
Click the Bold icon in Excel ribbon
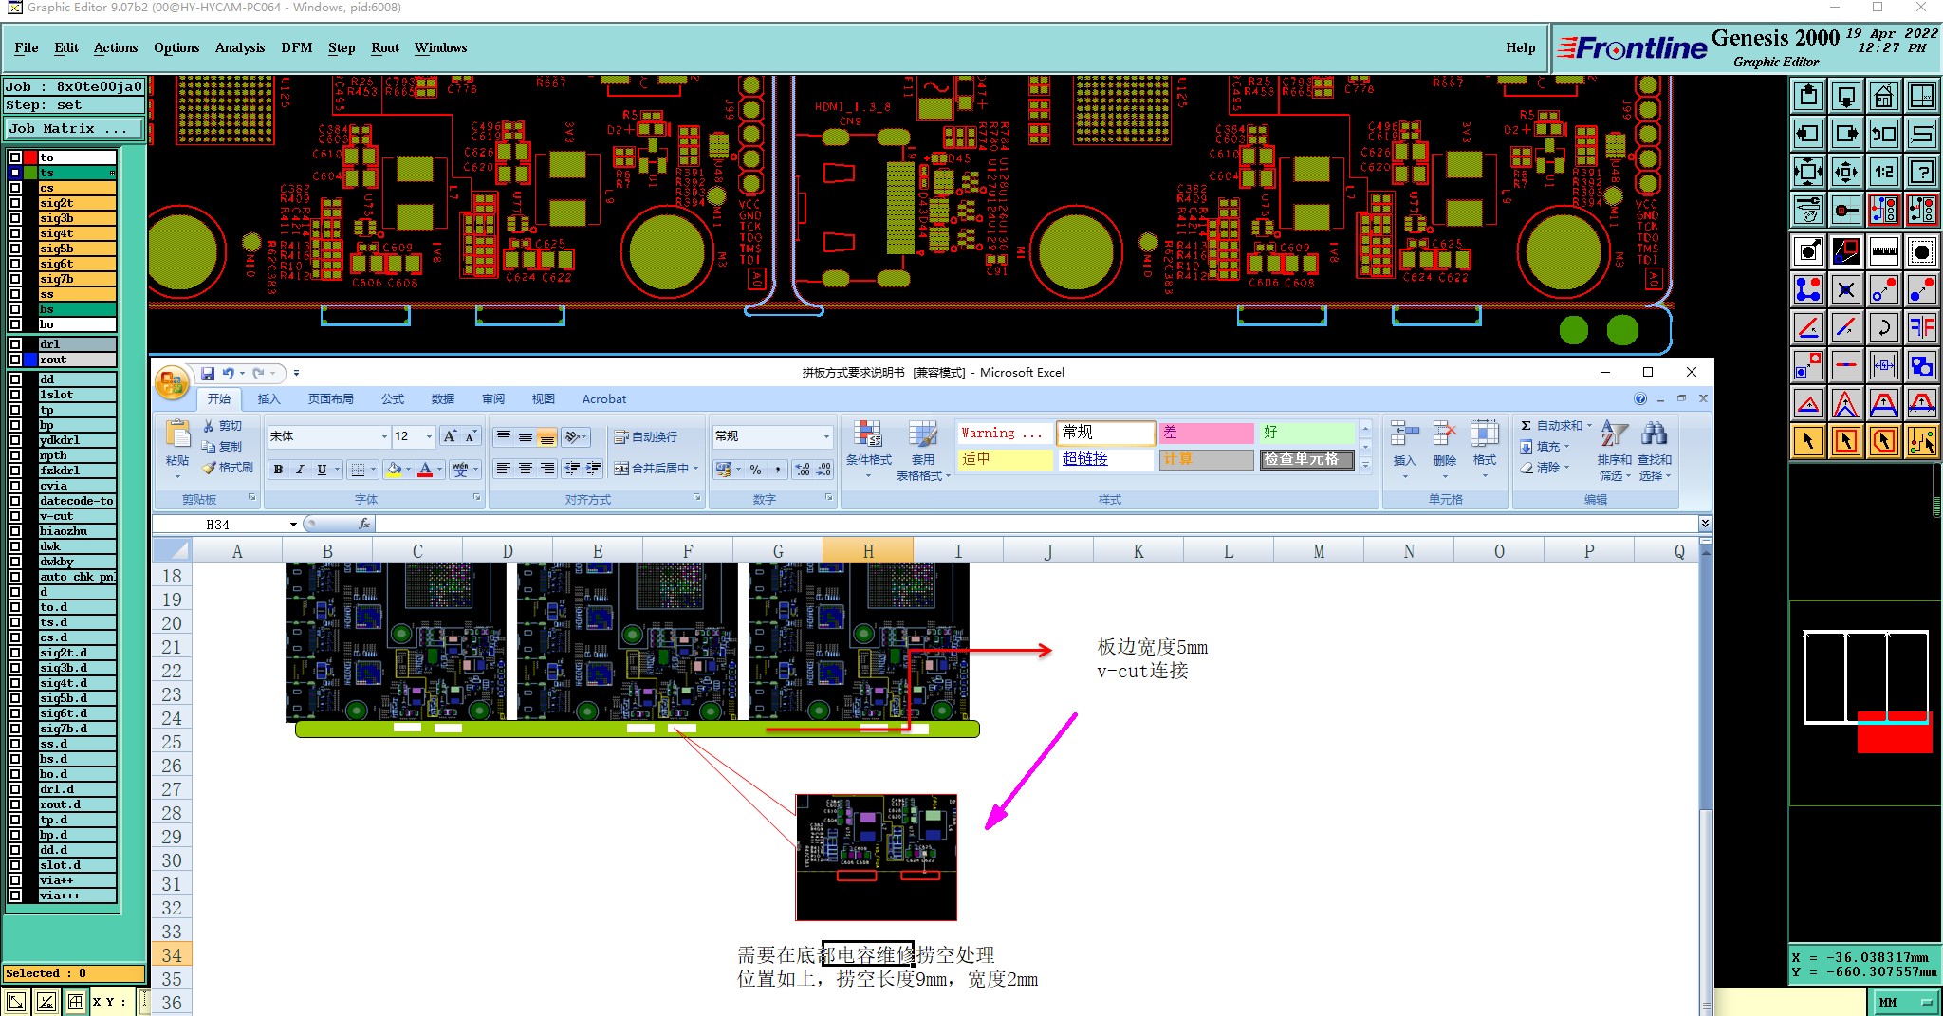click(x=278, y=469)
